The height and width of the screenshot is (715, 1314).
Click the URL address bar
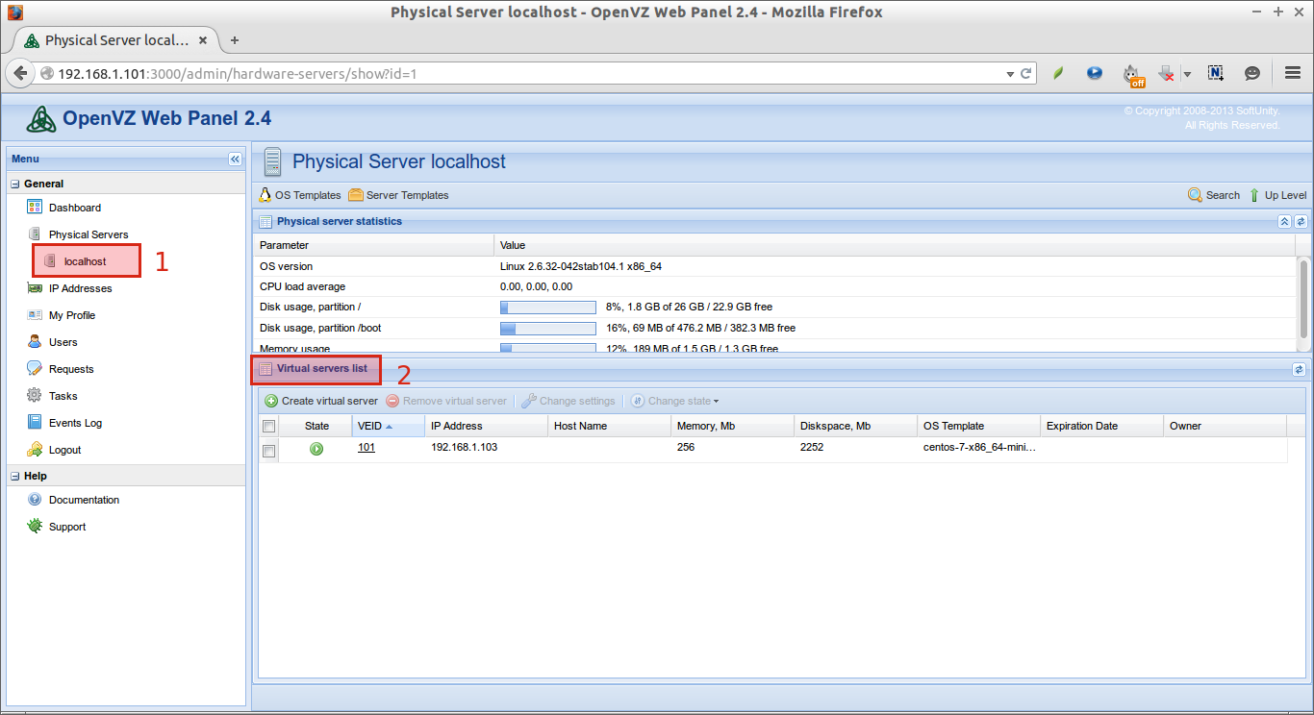[529, 74]
